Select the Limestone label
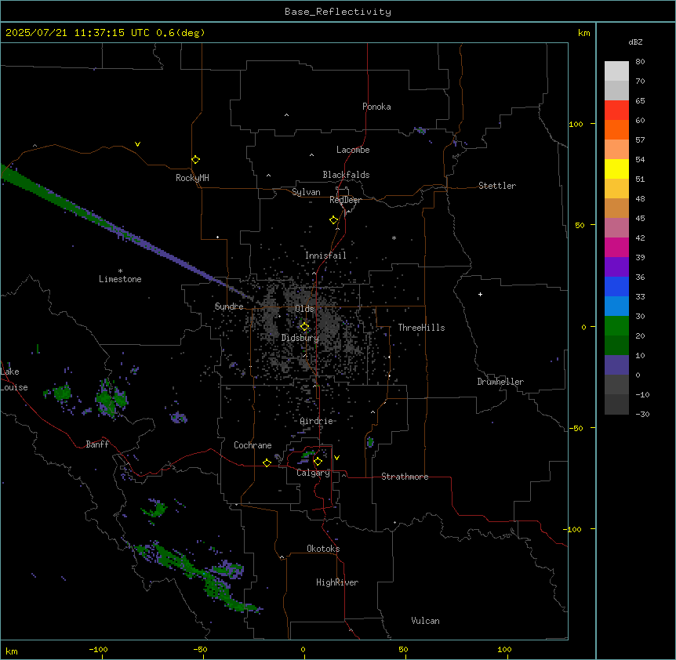676x660 pixels. click(x=120, y=279)
